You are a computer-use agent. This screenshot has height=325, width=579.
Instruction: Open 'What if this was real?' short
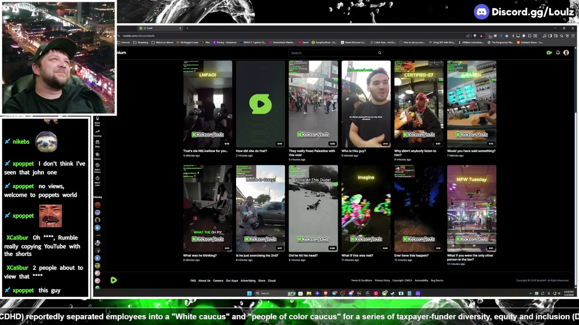366,208
